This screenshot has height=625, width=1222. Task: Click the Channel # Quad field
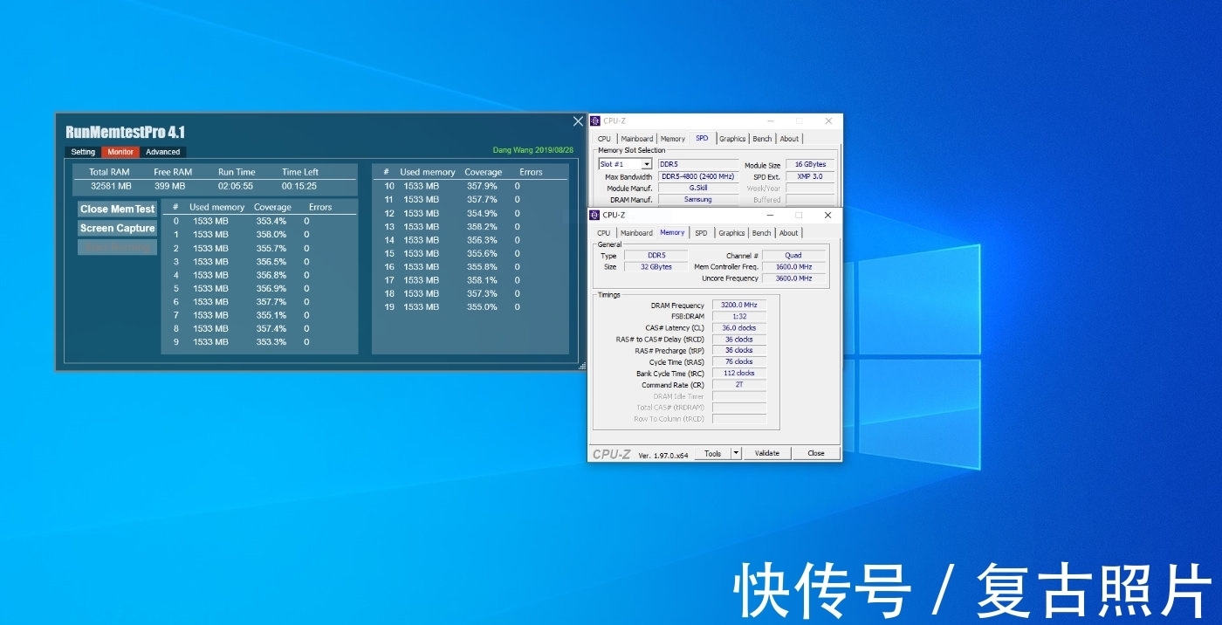click(793, 256)
